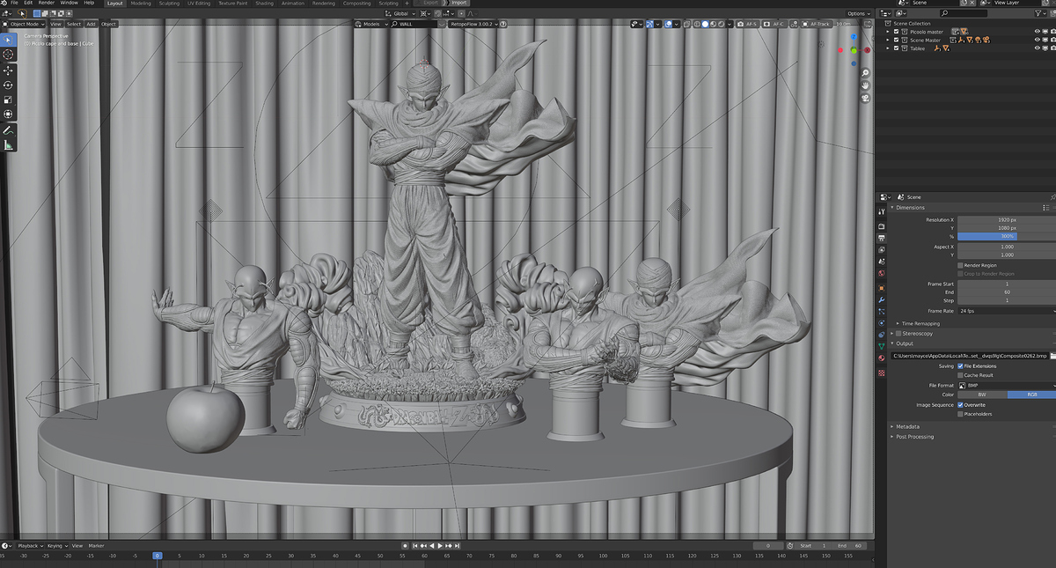Open the Particles properties tab icon
Image resolution: width=1056 pixels, height=568 pixels.
click(x=882, y=312)
